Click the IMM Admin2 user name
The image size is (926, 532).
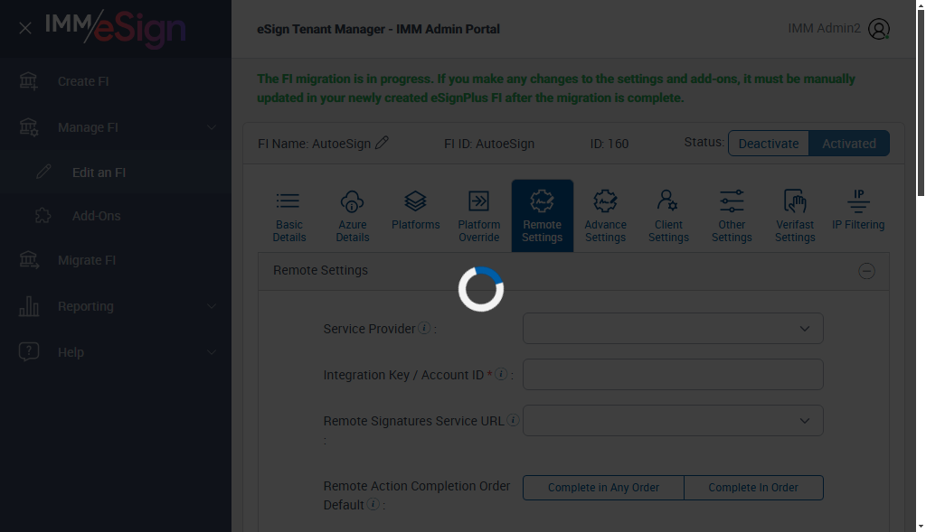click(x=824, y=28)
